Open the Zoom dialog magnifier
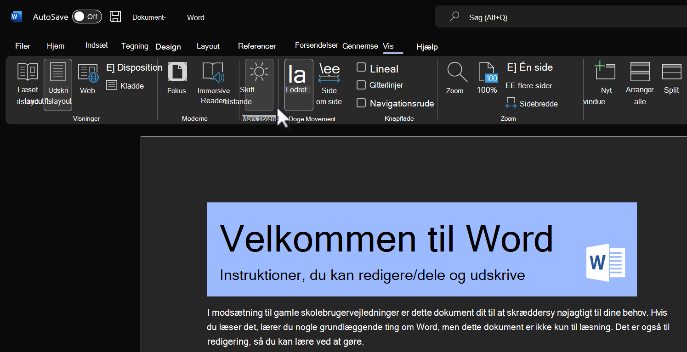687x352 pixels. 457,78
